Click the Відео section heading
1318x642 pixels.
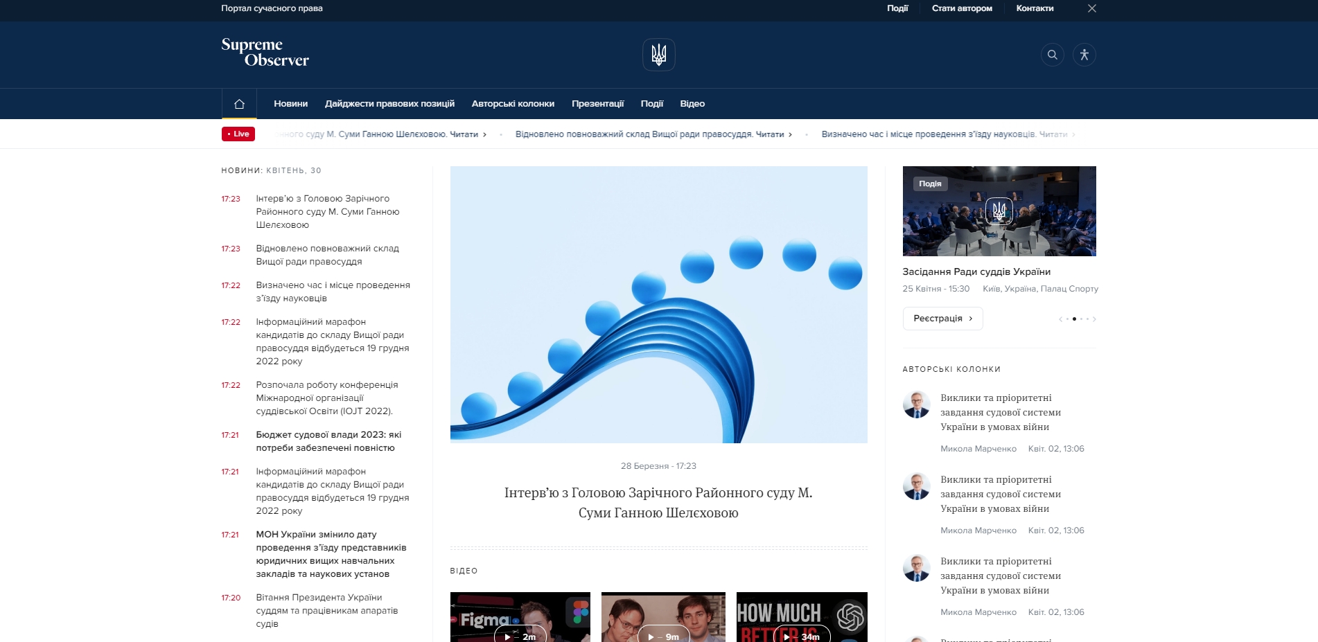(464, 571)
